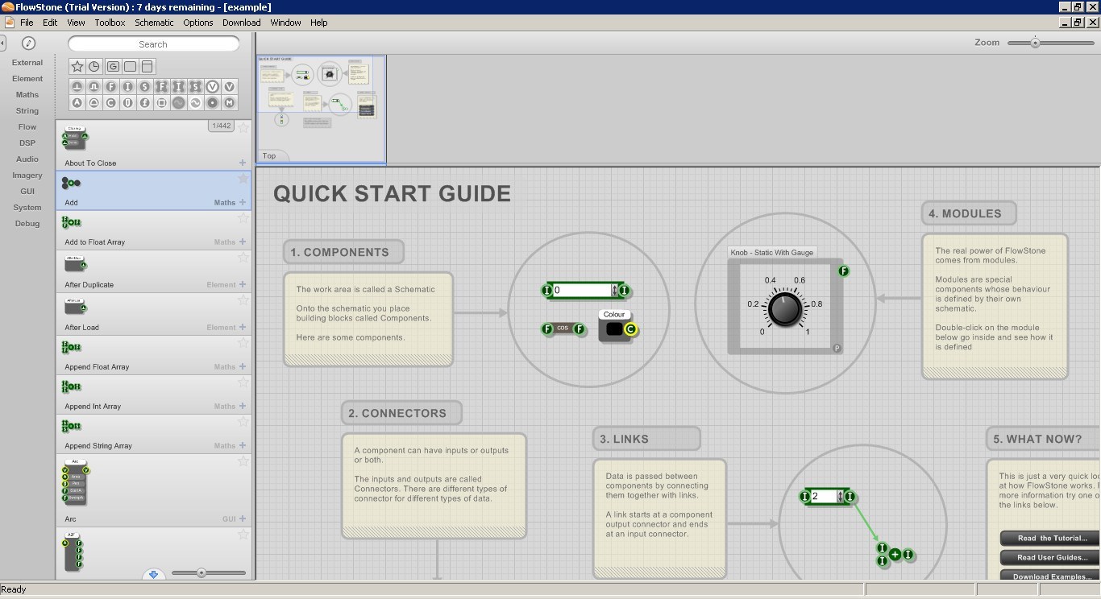1101x599 pixels.
Task: Expand the plus on Append Int Array row
Action: (243, 406)
